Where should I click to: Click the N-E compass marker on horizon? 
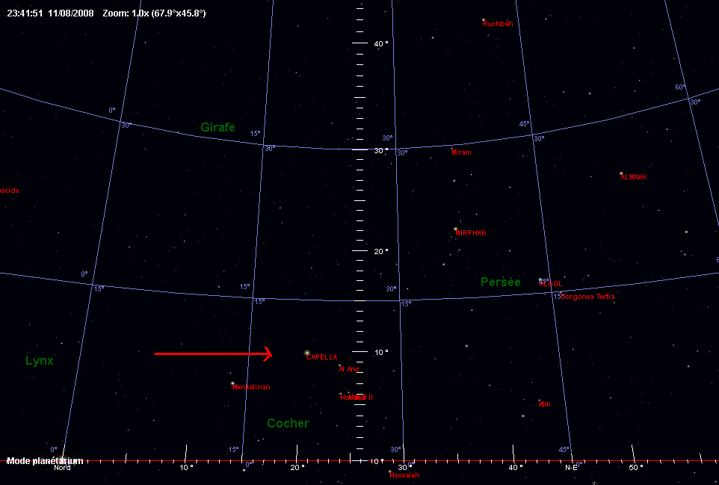[571, 468]
